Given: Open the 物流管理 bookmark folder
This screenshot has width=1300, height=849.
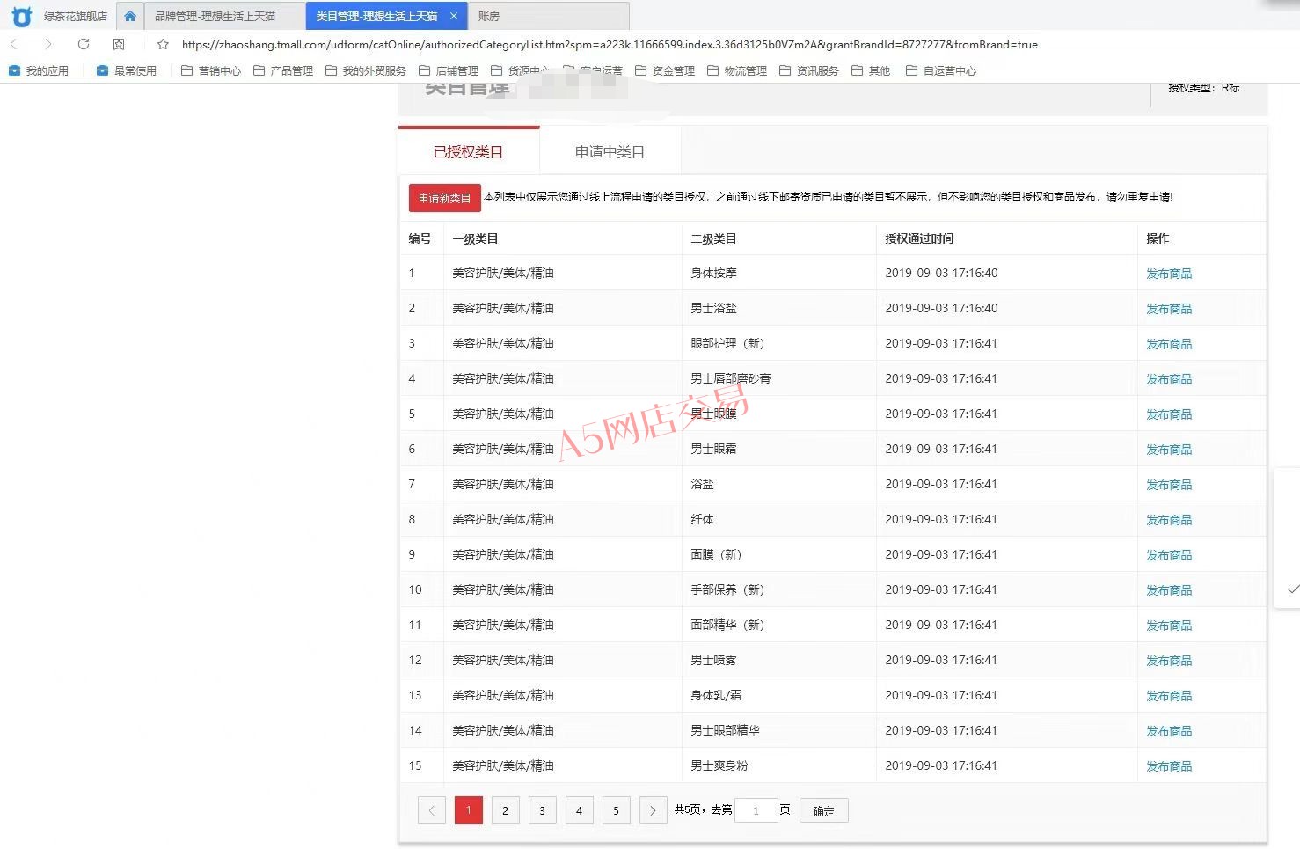Looking at the screenshot, I should [737, 70].
